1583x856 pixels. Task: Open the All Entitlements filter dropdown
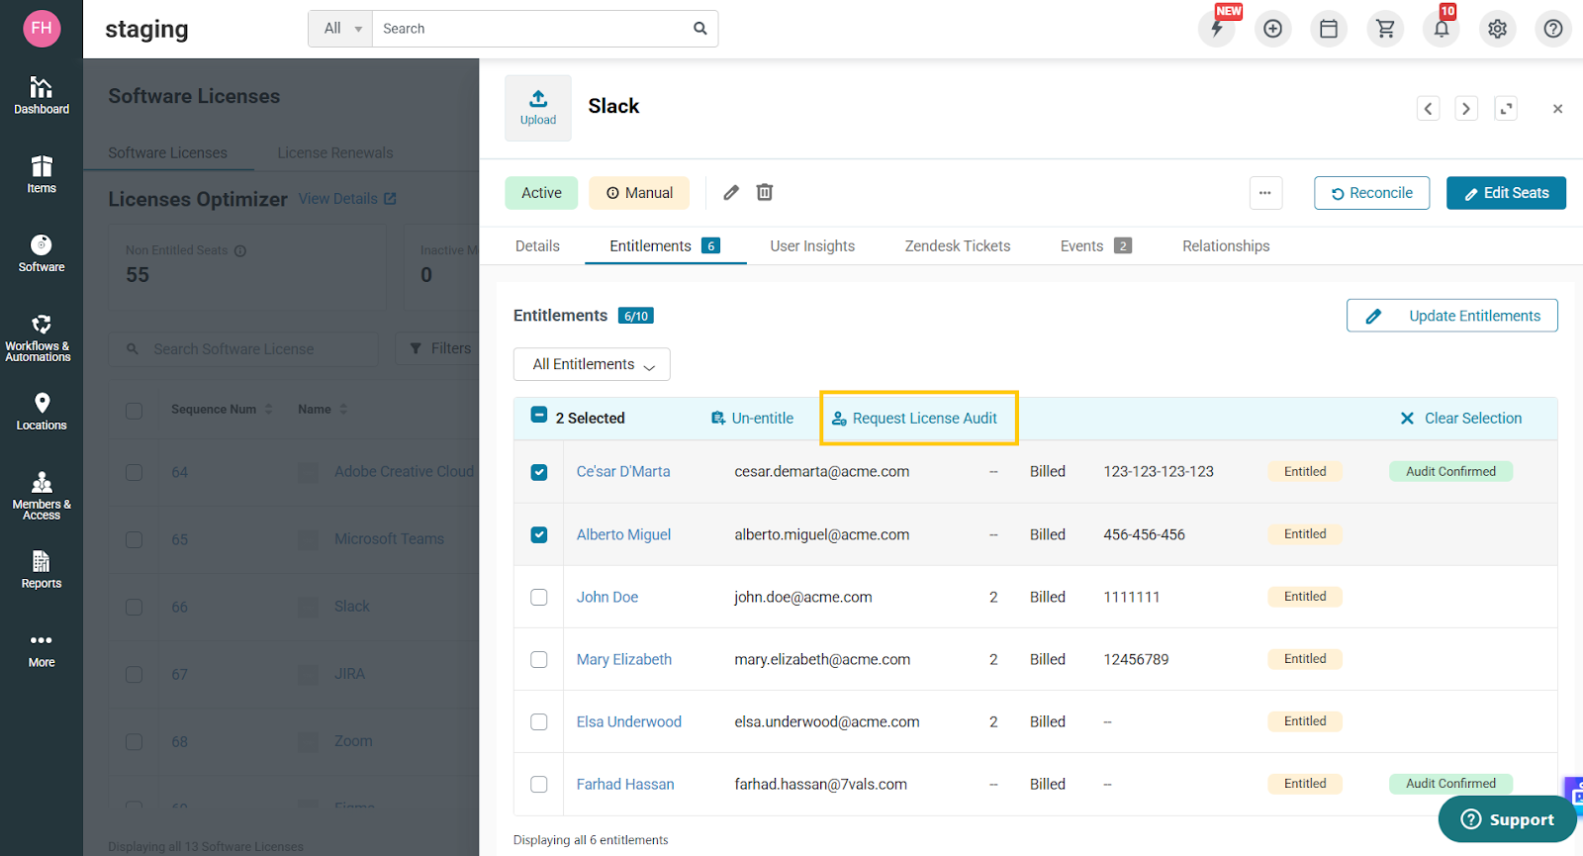click(592, 364)
